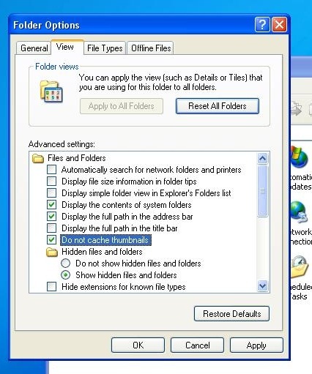Uncheck Display the full path in address bar
Viewport: 312px width, 374px height.
coord(51,217)
